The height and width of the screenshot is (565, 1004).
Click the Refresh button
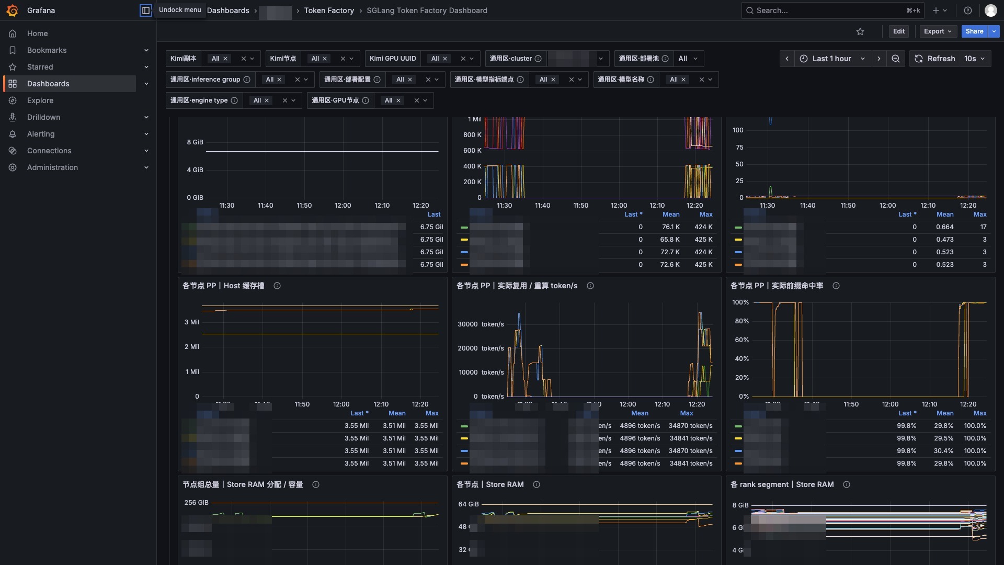pos(935,59)
